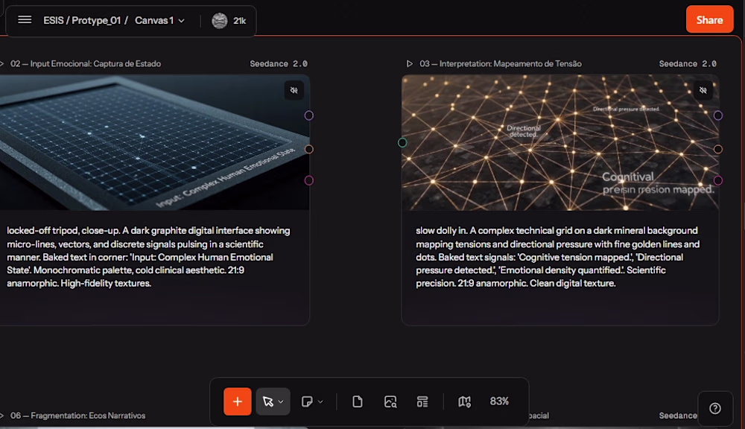The image size is (745, 429).
Task: Open the hamburger menu
Action: 25,20
